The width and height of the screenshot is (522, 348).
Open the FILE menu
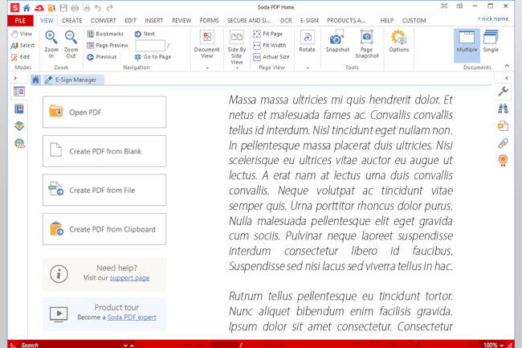(x=19, y=19)
